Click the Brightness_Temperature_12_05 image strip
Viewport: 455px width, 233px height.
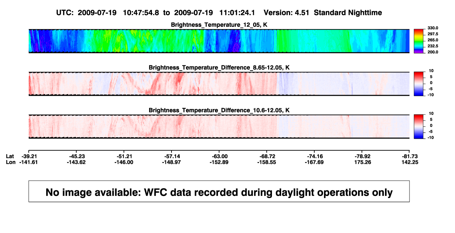219,41
